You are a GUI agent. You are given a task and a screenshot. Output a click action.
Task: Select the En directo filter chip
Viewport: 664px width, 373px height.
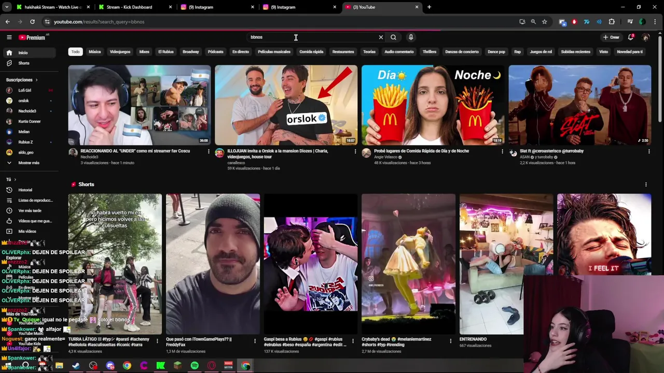tap(241, 52)
